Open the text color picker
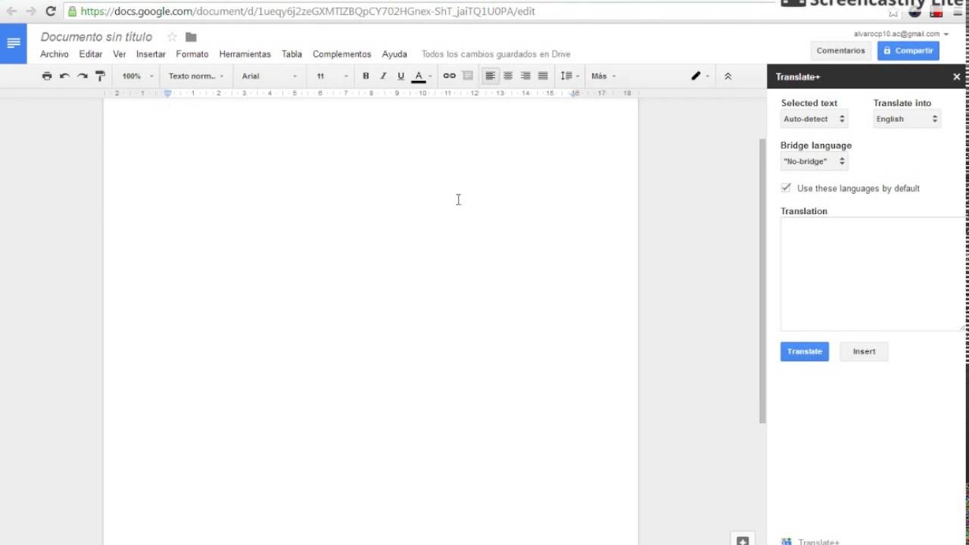969x545 pixels. tap(422, 76)
